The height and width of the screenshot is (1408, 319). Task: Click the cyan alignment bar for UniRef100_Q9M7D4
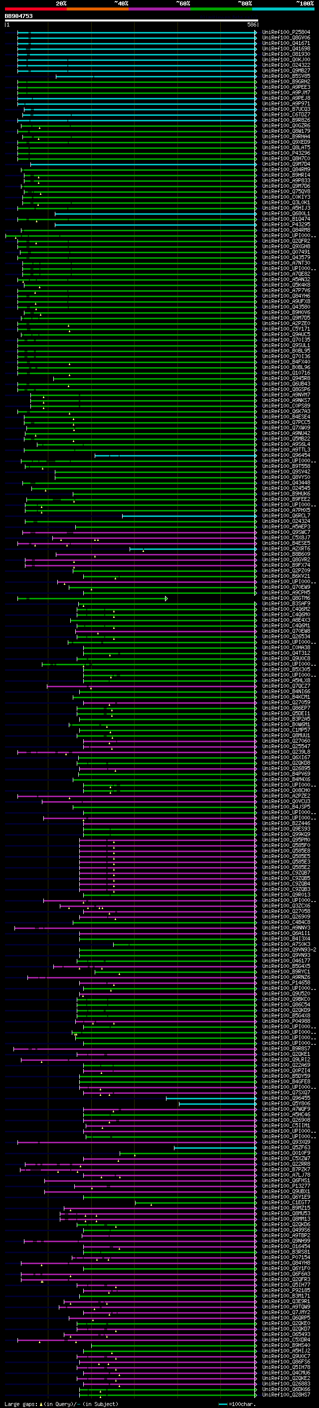pos(143,164)
